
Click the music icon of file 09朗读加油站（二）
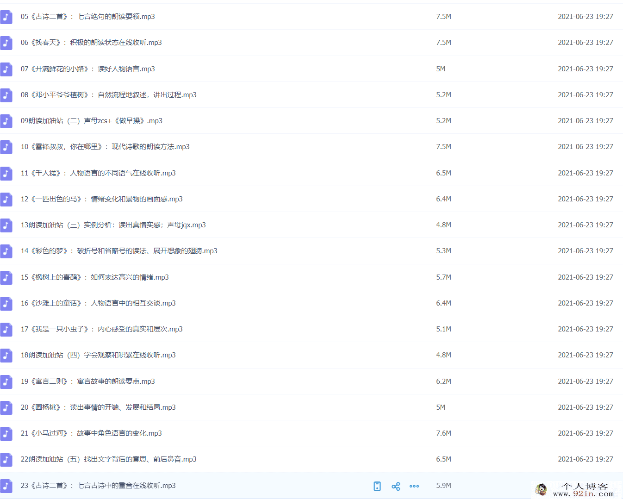point(6,121)
